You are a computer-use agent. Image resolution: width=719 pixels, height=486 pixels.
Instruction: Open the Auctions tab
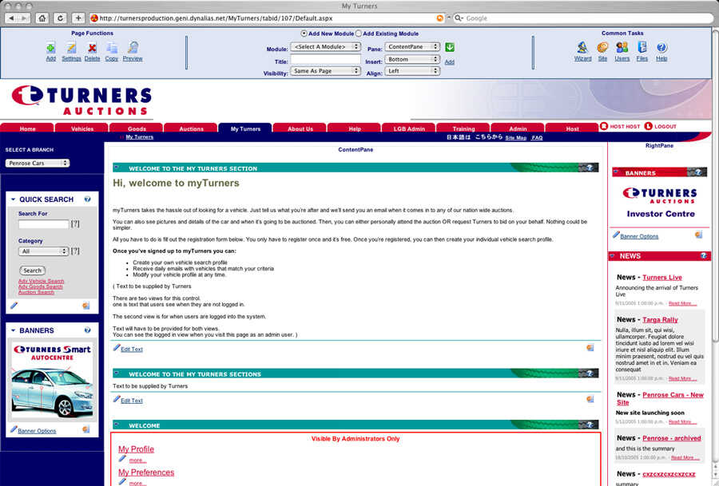tap(191, 128)
